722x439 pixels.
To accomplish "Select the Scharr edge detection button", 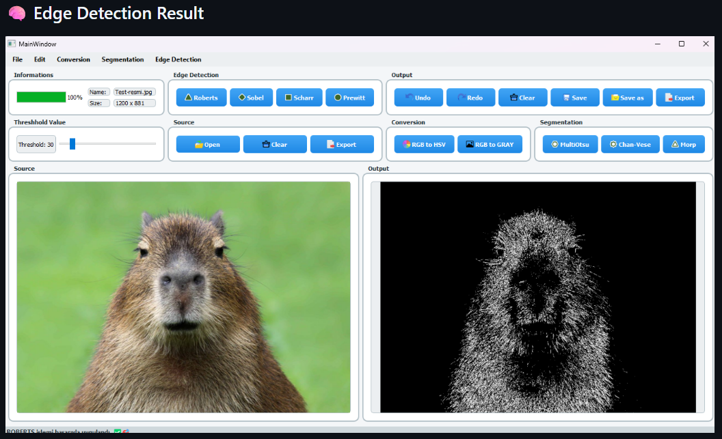I will coord(299,98).
